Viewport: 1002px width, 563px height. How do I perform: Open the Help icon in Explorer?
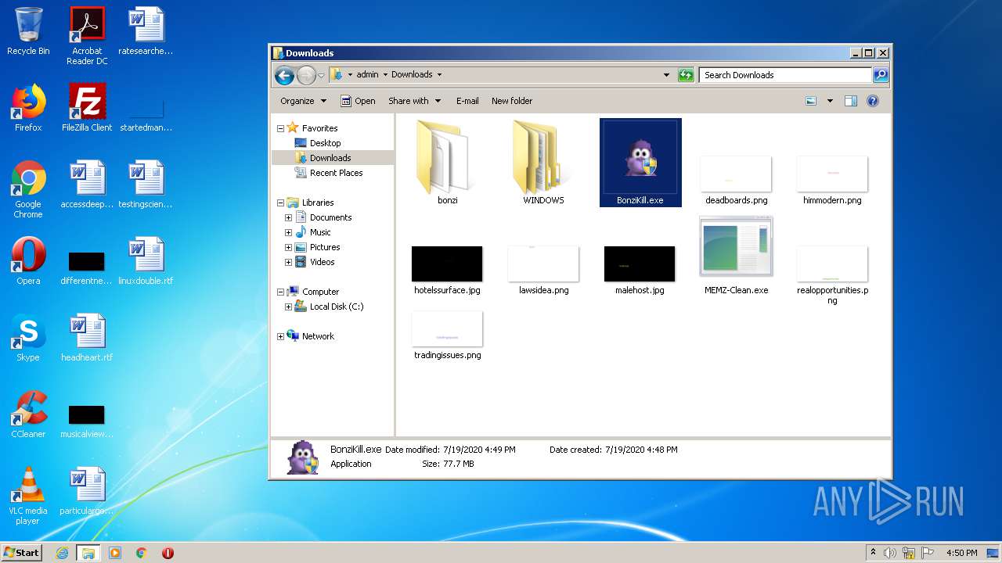[873, 101]
